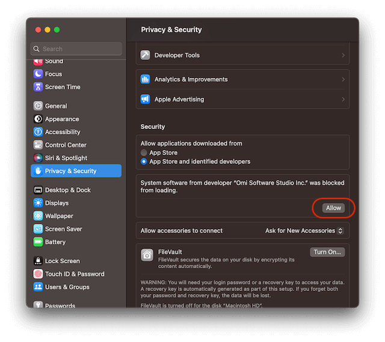Click the Siri & Spotlight icon
Screen dimensions: 385x342
tap(38, 158)
